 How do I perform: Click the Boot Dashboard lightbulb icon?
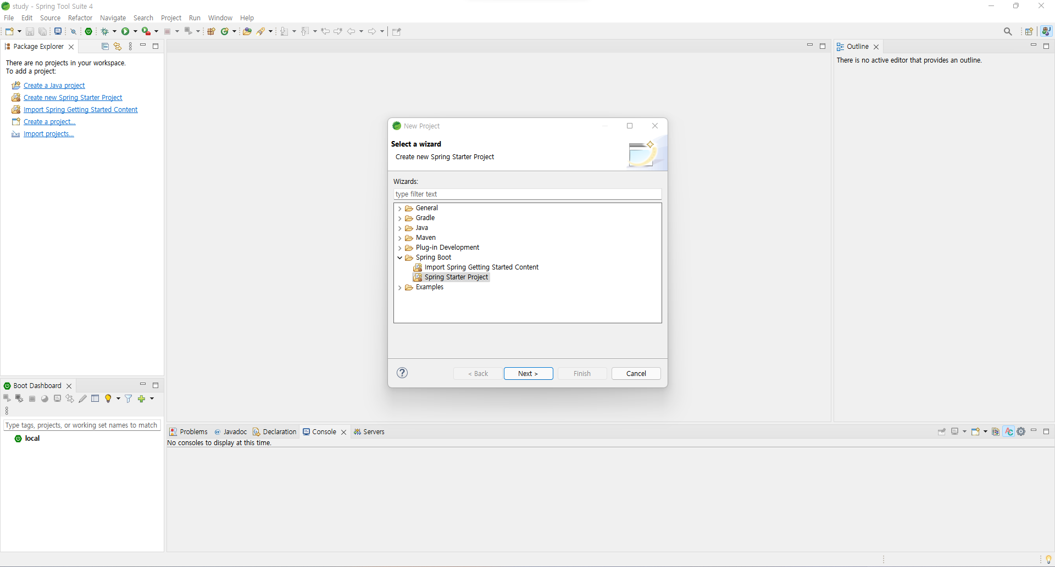(108, 398)
